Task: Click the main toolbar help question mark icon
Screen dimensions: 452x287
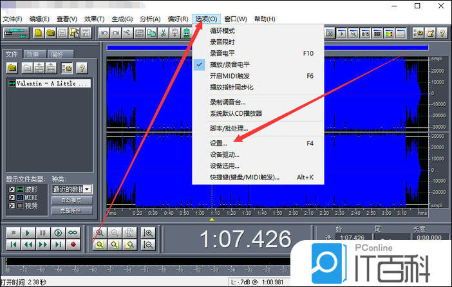Action: click(442, 33)
